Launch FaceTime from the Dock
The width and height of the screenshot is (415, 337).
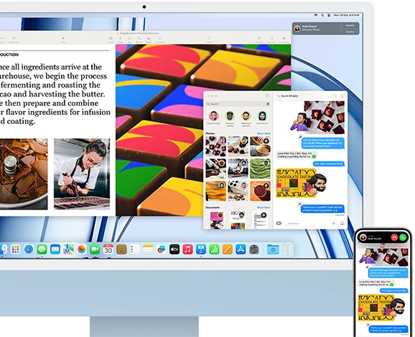click(95, 250)
